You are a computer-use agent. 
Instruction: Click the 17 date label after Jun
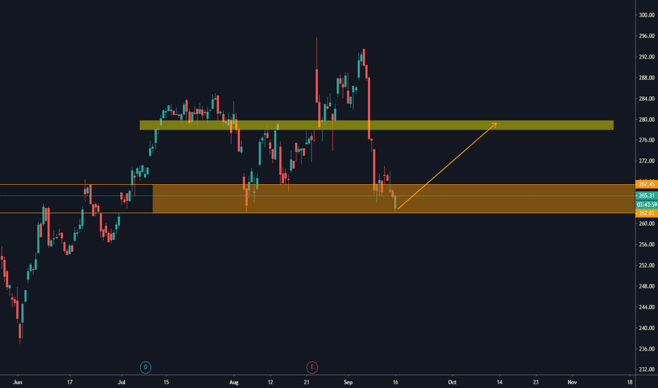tap(70, 382)
